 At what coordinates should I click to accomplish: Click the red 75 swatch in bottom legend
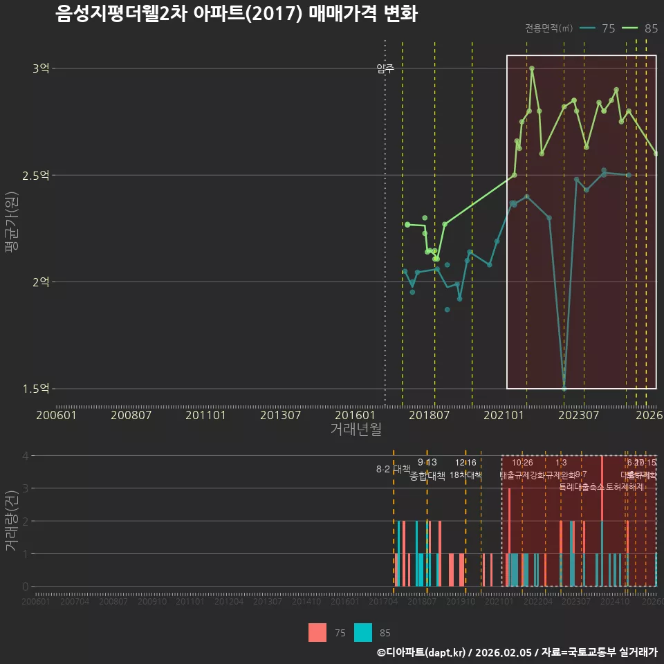pyautogui.click(x=317, y=633)
